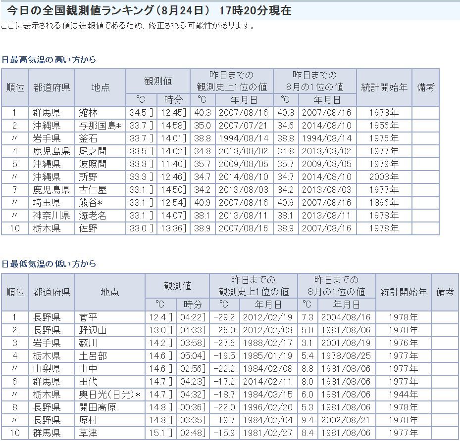Viewport: 460px width, 441px height.
Task: Click the 菅平 station in low temperature table
Action: pyautogui.click(x=88, y=317)
